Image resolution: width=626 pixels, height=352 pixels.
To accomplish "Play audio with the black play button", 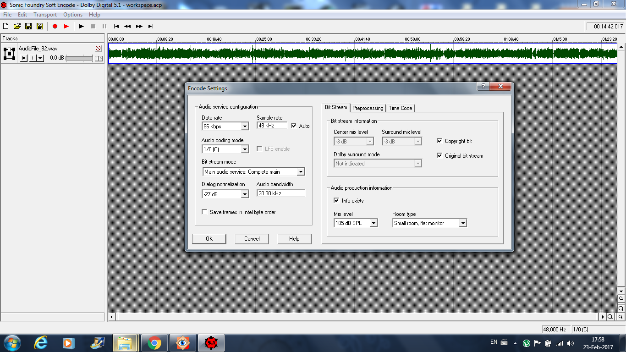I will click(x=82, y=27).
